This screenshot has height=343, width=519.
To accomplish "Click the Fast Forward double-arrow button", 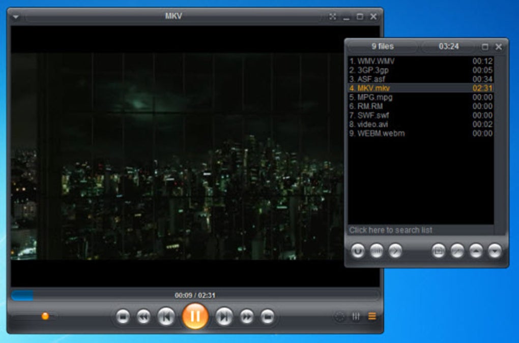I will coord(247,317).
